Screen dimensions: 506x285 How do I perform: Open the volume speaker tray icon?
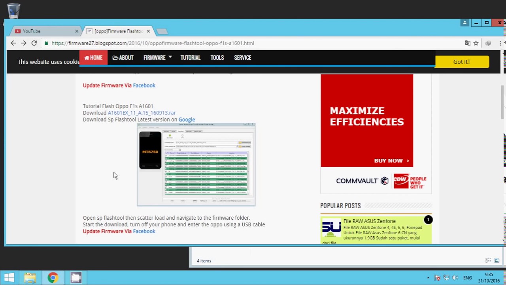(455, 278)
